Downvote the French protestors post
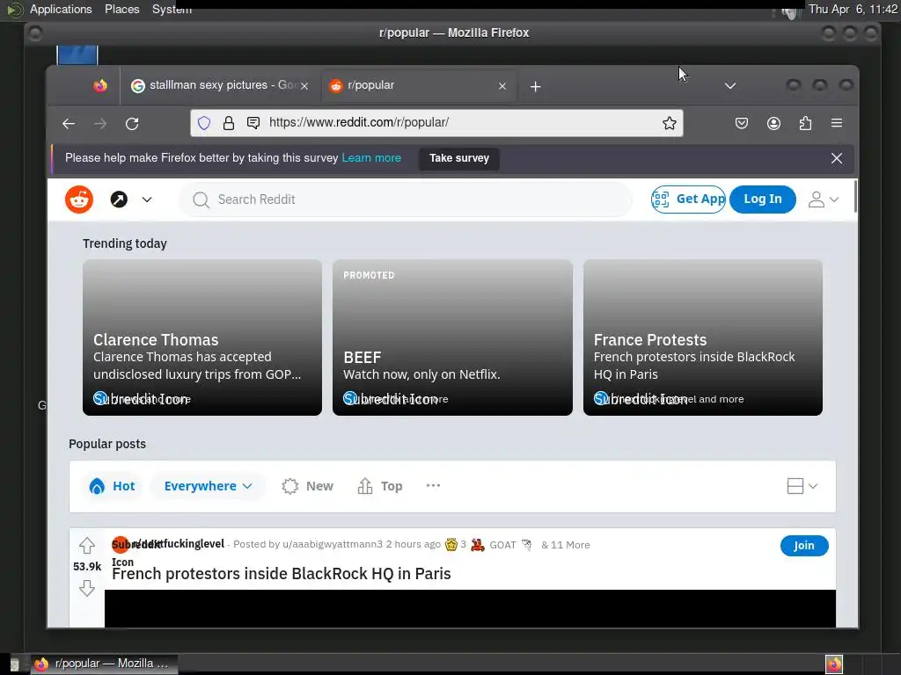Image resolution: width=901 pixels, height=675 pixels. click(87, 588)
